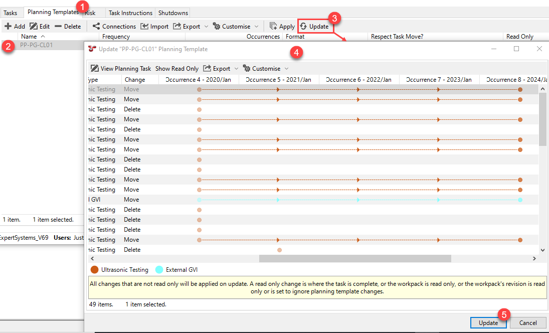Click Occurrence 7 - 2023/Jan column header
The width and height of the screenshot is (549, 333).
(439, 79)
